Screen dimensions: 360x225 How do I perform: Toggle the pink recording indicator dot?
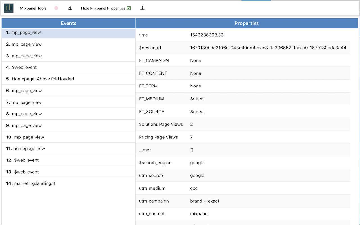tap(56, 8)
